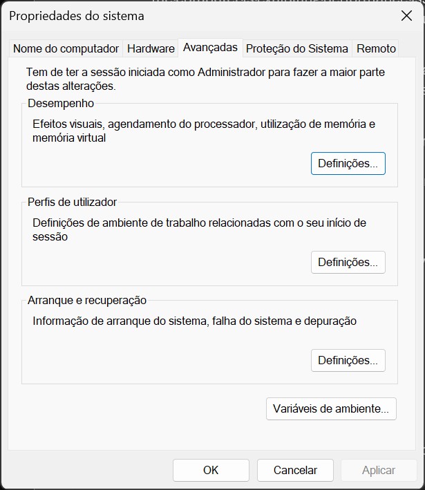Click the Arranque e recuperação group heading
425x490 pixels.
coord(87,301)
